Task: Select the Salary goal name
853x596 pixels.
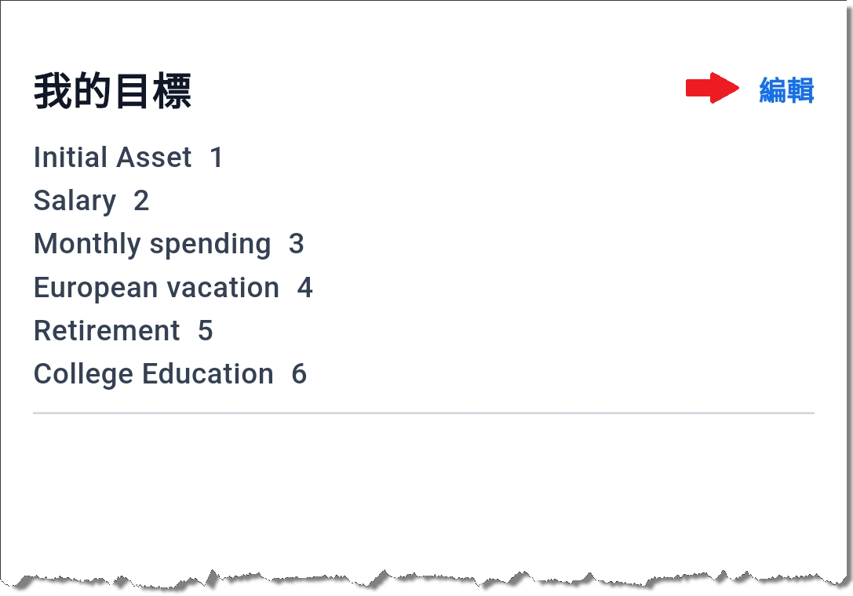Action: click(75, 202)
